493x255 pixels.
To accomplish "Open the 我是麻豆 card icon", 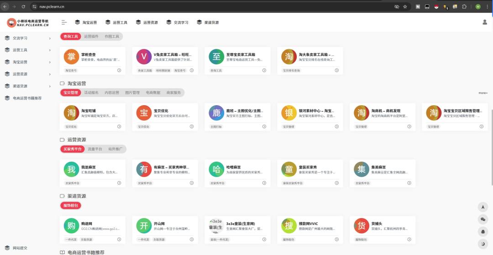I will pyautogui.click(x=71, y=169).
